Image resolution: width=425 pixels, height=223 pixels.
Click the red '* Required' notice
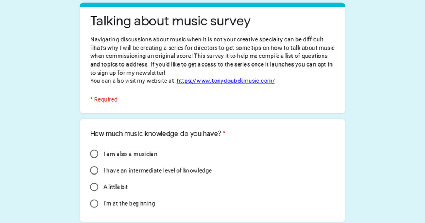[104, 99]
